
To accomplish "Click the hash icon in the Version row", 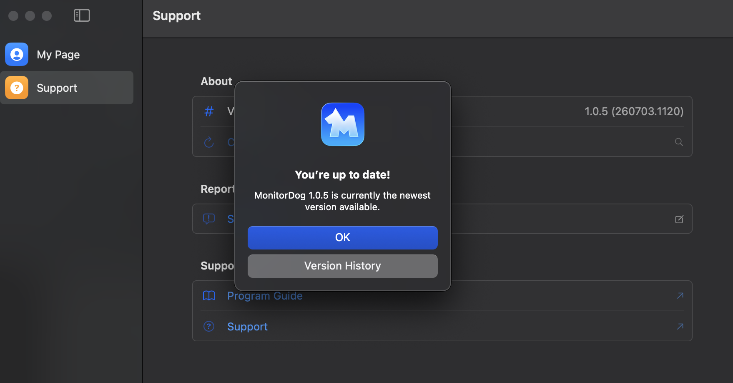I will [x=209, y=111].
